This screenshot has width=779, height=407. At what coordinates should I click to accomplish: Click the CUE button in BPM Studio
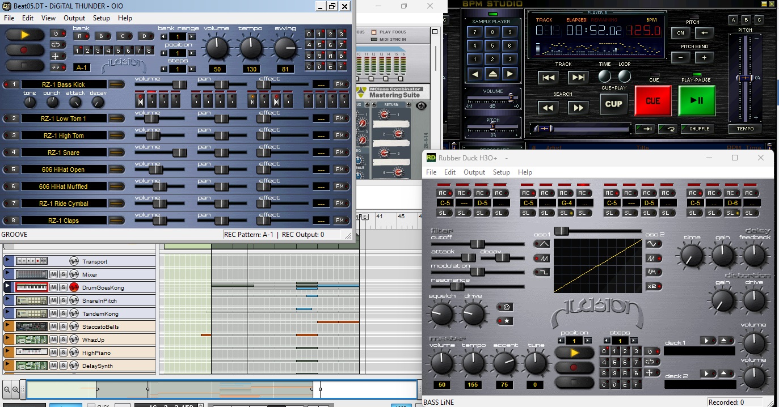click(x=652, y=101)
